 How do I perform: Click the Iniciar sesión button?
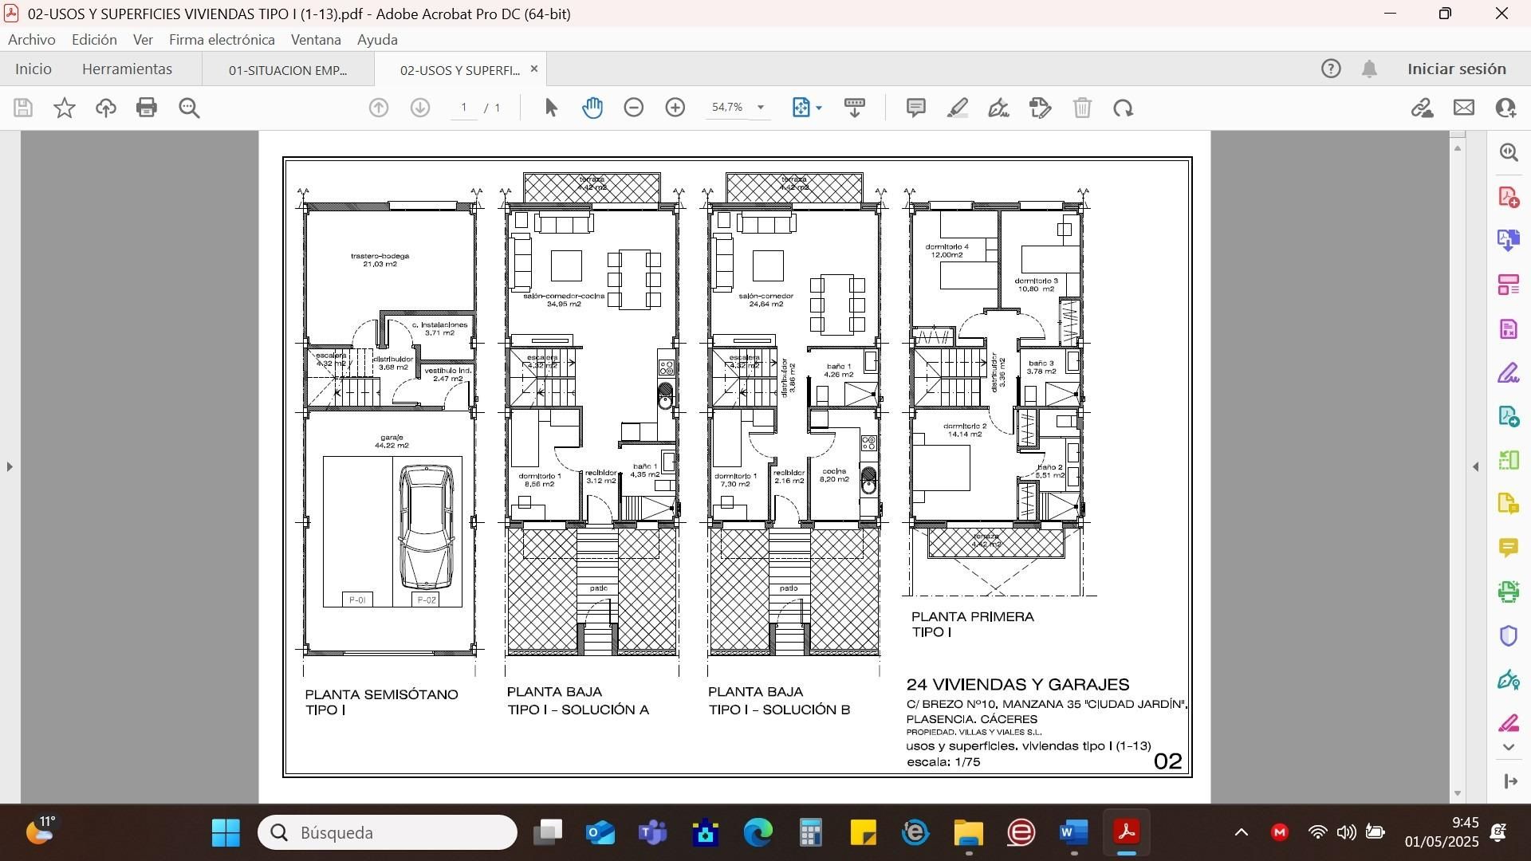coord(1455,69)
